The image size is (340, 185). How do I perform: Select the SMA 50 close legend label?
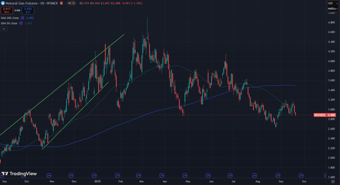(x=9, y=23)
